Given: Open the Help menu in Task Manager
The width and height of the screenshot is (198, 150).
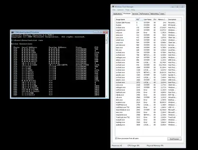Looking at the screenshot, I should pyautogui.click(x=133, y=10).
